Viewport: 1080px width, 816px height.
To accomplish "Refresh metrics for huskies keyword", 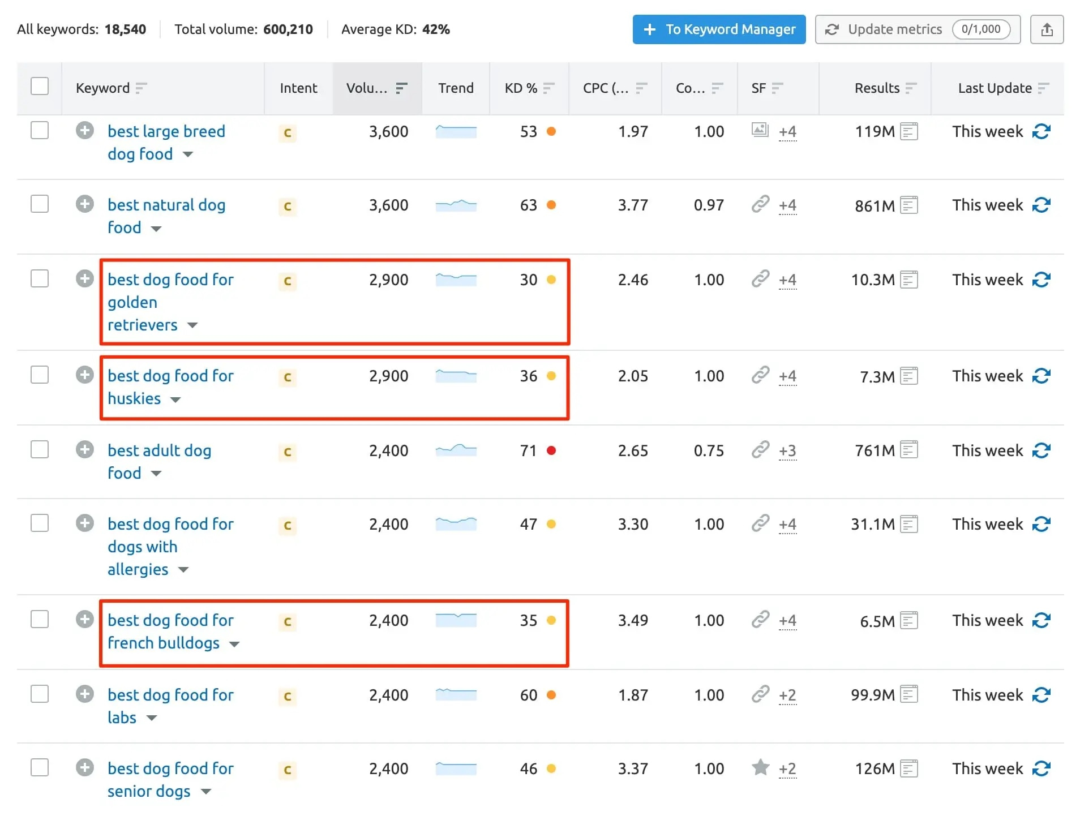I will click(x=1041, y=376).
